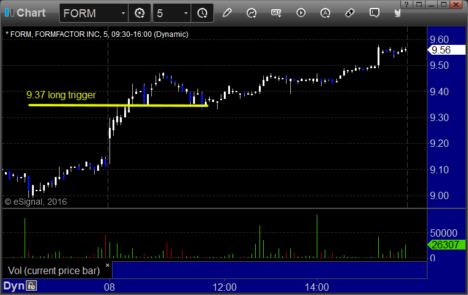Screen dimensions: 468x295
Task: Open help with the question mark button
Action: (x=407, y=4)
